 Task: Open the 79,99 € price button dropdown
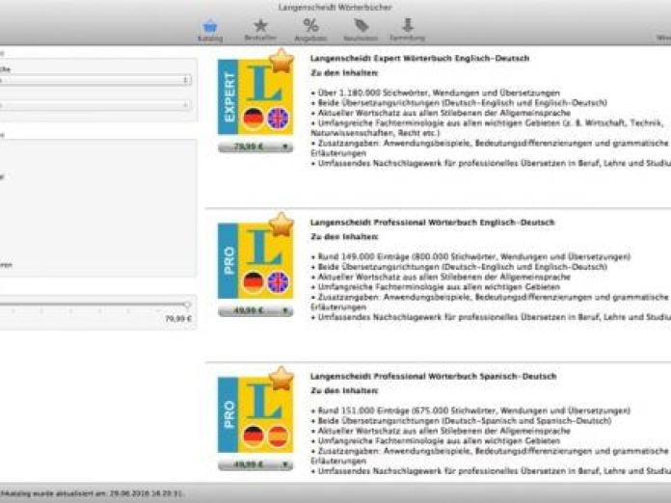point(255,147)
